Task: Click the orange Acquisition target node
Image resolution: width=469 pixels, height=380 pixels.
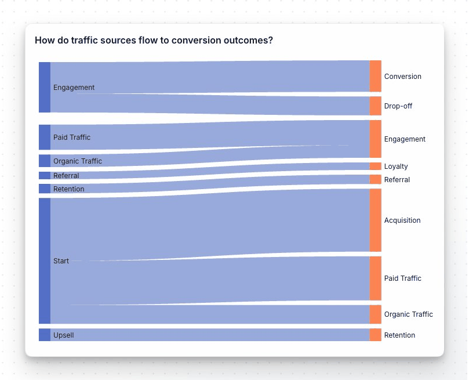Action: click(x=376, y=220)
